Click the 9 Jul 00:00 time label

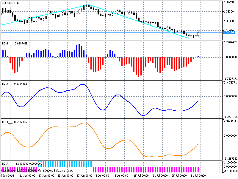coord(121,175)
